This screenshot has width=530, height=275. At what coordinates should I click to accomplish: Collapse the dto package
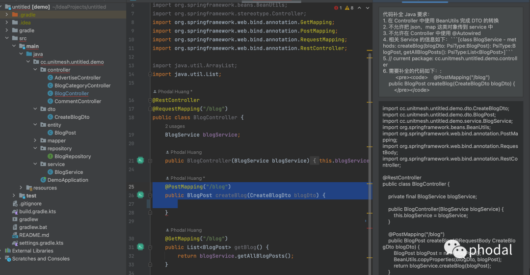(35, 109)
